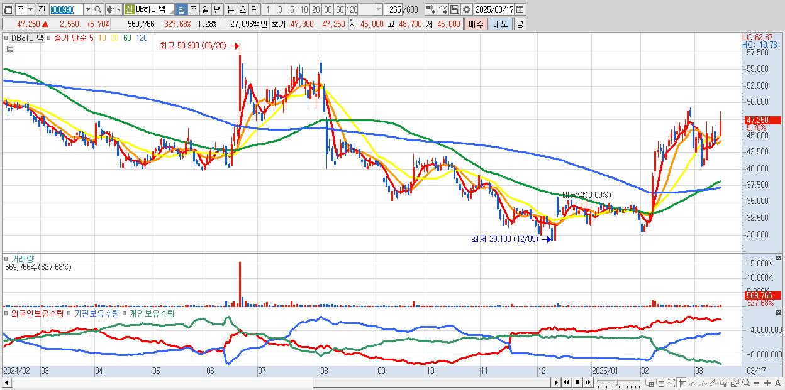Screen dimensions: 785x390
Task: Toggle the 기관보유수량 indicator checkbox
Action: [69, 313]
